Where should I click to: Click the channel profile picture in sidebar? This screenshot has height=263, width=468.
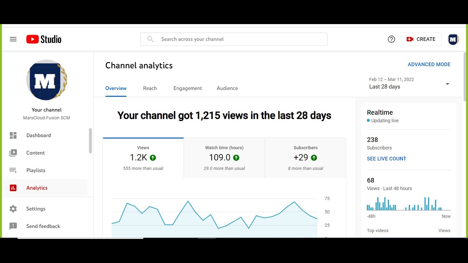[x=47, y=80]
